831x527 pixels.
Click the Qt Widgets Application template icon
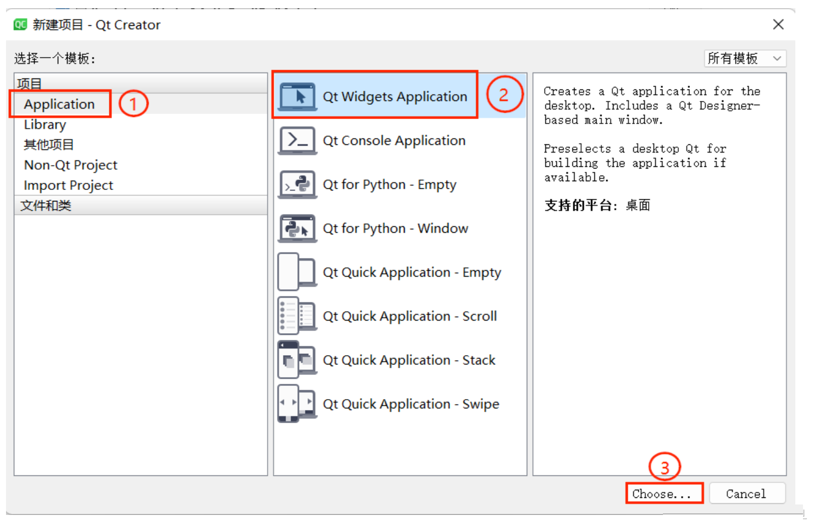[297, 97]
